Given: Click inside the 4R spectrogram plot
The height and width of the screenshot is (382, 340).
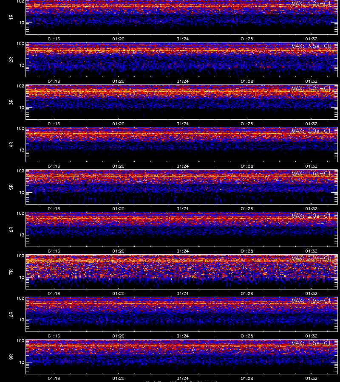Looking at the screenshot, I should (182, 144).
